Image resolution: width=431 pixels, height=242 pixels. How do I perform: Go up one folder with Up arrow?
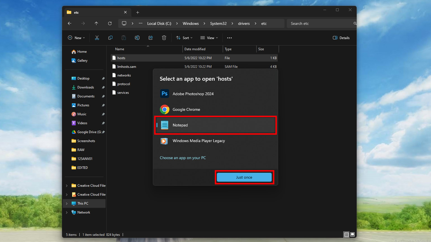click(96, 23)
